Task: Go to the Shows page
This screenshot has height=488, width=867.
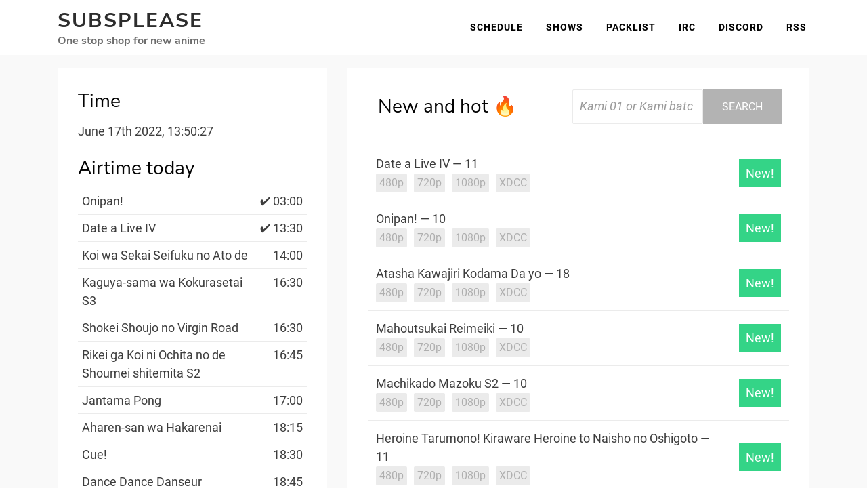Action: (564, 27)
